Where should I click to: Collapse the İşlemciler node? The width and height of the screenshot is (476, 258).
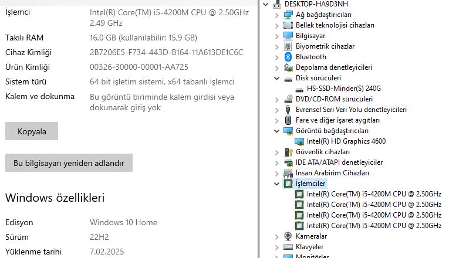[276, 184]
